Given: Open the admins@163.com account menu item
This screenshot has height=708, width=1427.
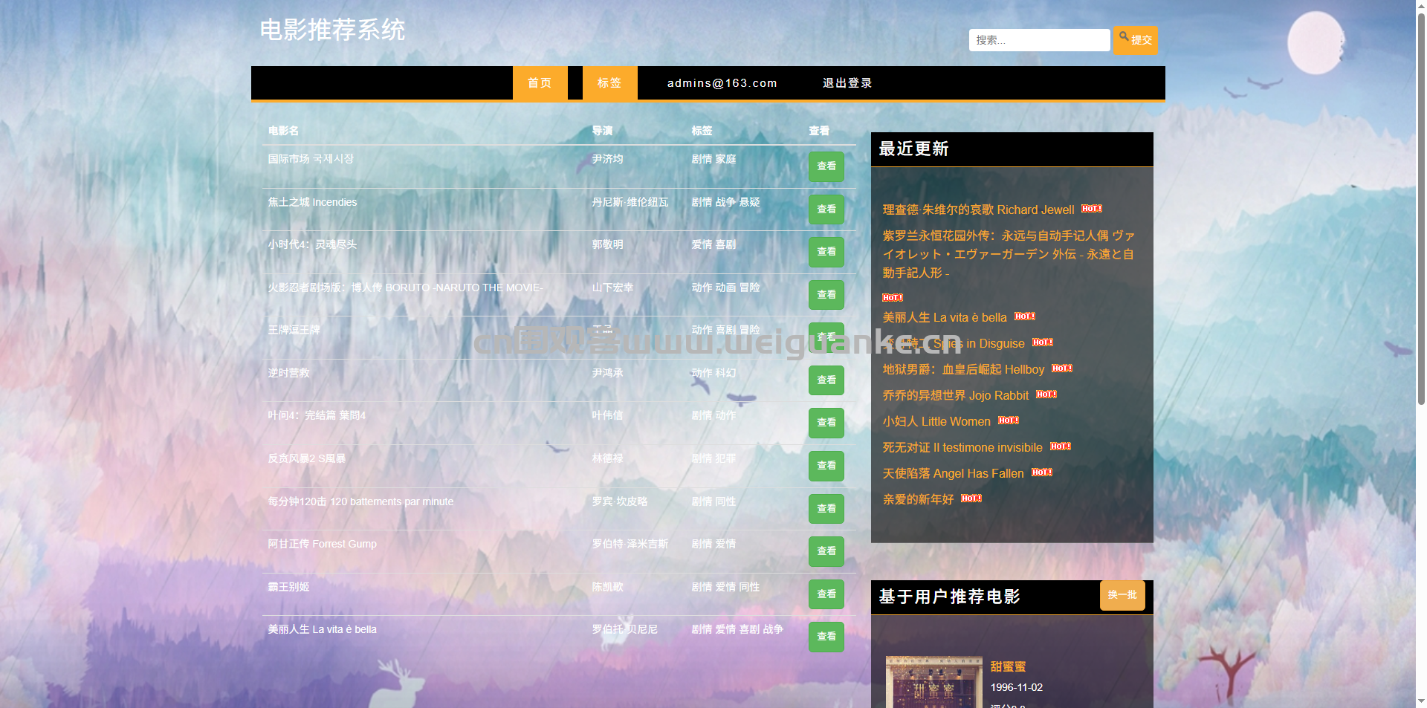Looking at the screenshot, I should point(722,82).
